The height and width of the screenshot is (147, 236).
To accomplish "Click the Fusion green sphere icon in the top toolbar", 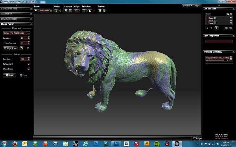I will [100, 11].
